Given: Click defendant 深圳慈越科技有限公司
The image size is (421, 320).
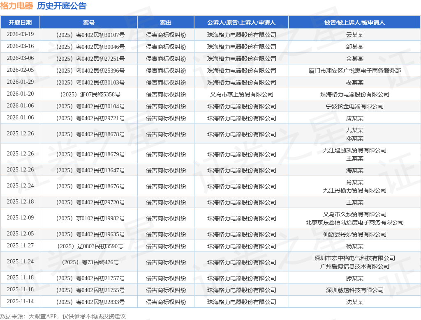Looking at the screenshot, I should 355,290.
